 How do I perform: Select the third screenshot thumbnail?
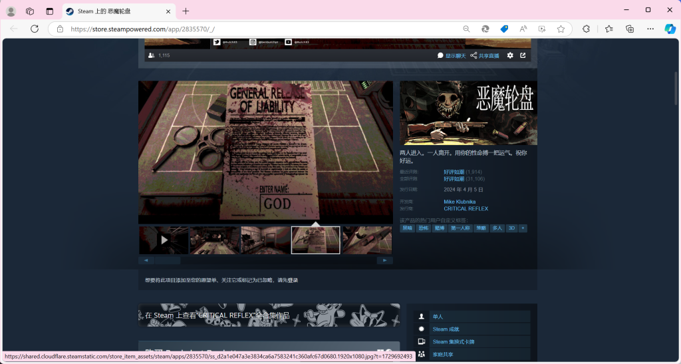pyautogui.click(x=265, y=240)
